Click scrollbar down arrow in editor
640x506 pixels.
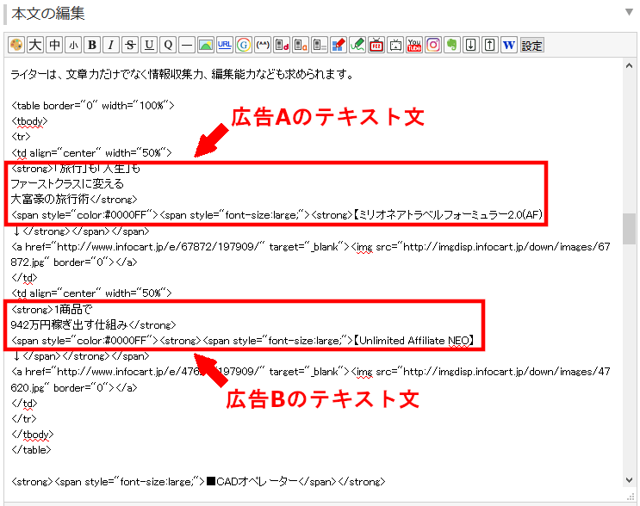tap(629, 480)
